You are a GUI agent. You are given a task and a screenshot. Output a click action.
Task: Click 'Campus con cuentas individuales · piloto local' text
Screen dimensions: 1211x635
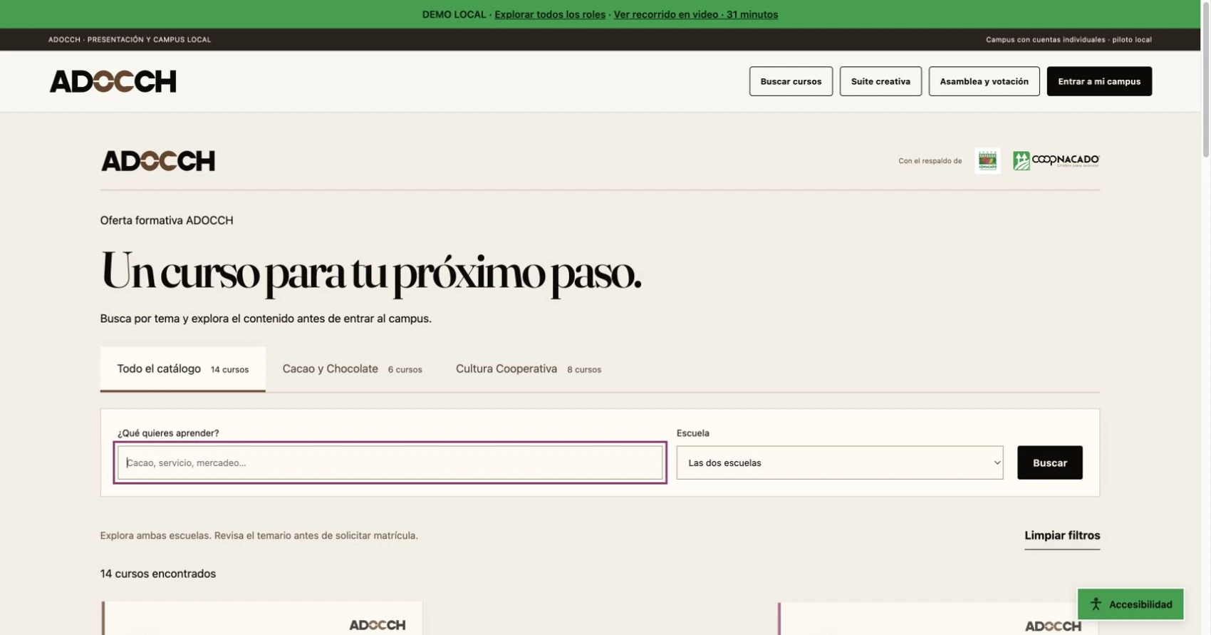pos(1069,40)
